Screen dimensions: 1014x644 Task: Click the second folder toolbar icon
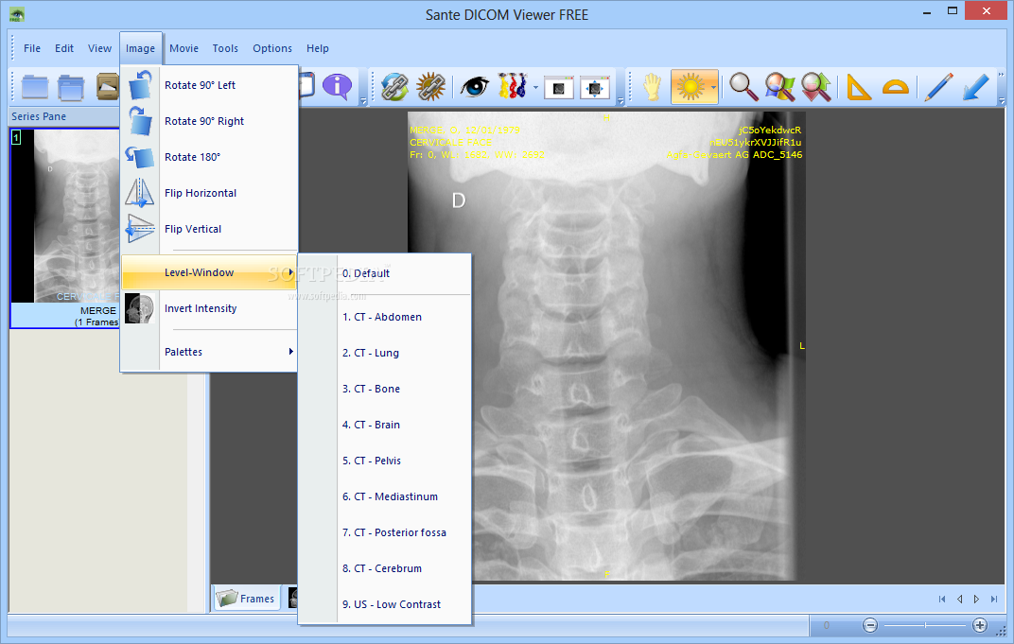tap(71, 87)
